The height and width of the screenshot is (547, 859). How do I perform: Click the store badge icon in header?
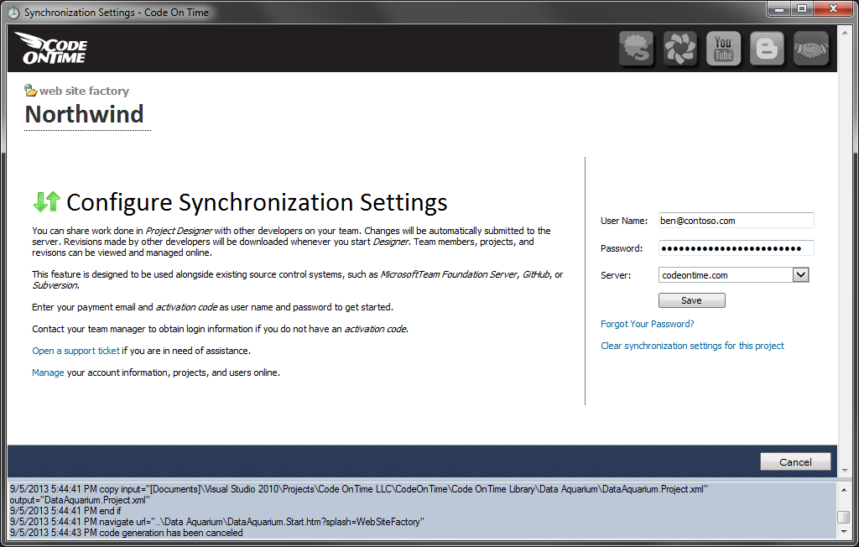point(636,49)
